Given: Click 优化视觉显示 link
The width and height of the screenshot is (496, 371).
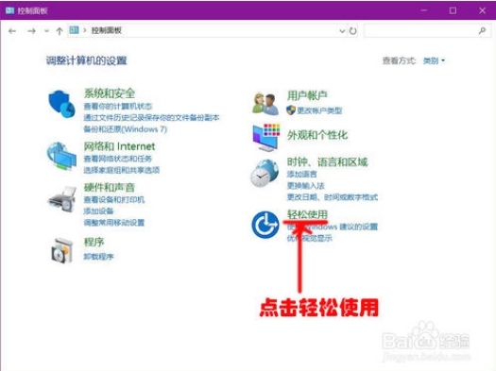Looking at the screenshot, I should [x=309, y=238].
